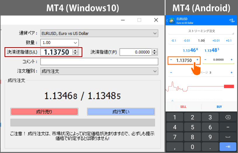This screenshot has height=153, width=238.
Task: Close the MT4 Windows order dialog
Action: [156, 20]
